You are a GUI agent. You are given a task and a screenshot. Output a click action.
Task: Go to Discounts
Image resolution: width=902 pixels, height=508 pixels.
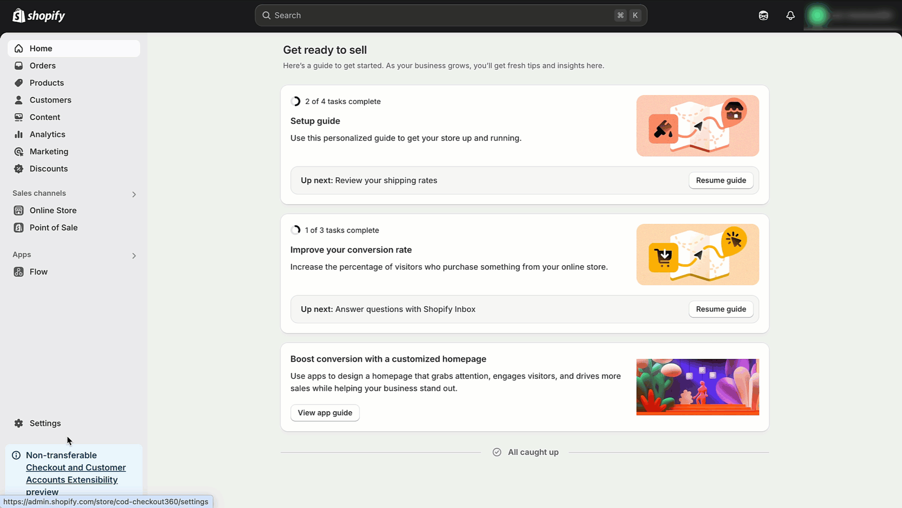[x=48, y=168]
